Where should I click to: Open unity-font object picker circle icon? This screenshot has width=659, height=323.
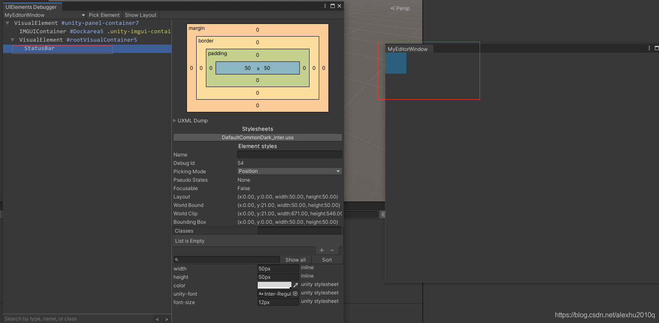point(295,294)
